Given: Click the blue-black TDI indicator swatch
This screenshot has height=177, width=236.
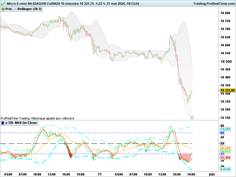Looking at the screenshot, I should coord(3,123).
